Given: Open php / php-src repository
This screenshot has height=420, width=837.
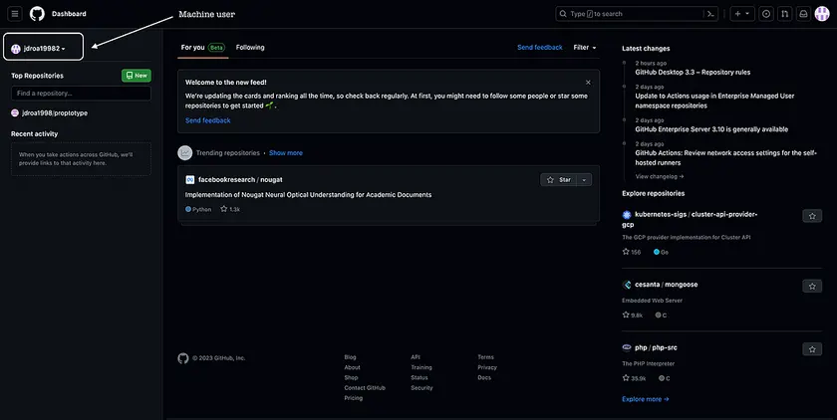Looking at the screenshot, I should click(656, 347).
